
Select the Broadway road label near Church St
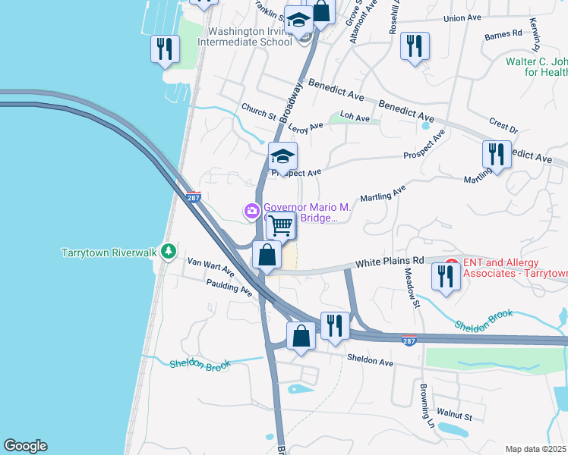coord(292,102)
